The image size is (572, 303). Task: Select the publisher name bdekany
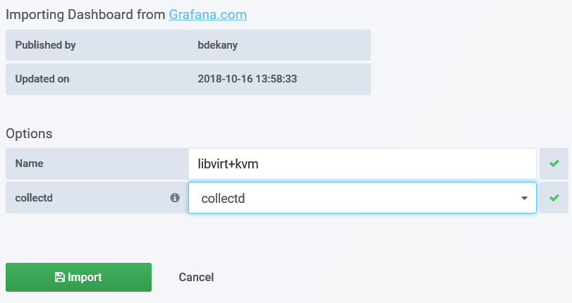point(219,45)
